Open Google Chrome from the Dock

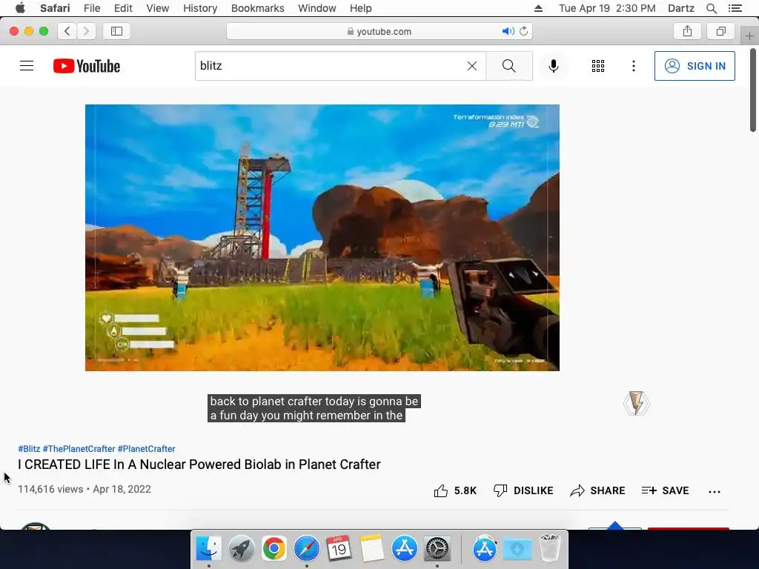point(274,549)
